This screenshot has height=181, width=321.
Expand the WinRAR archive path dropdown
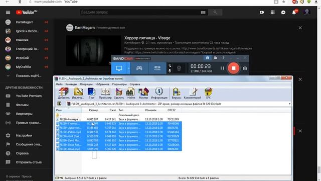(289, 104)
